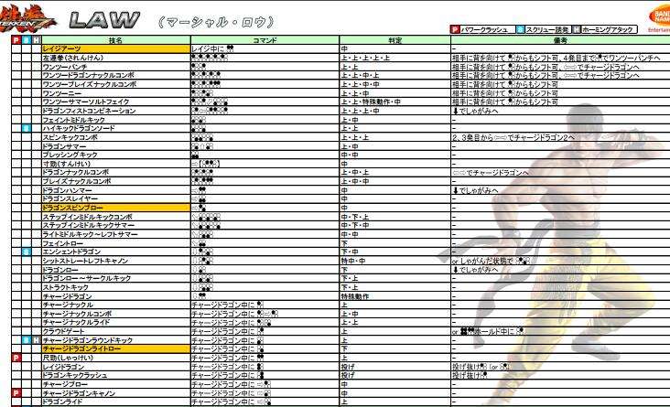The image size is (670, 407).
Task: Select the ドラゴンスレイヤー move name
Action: pos(70,198)
